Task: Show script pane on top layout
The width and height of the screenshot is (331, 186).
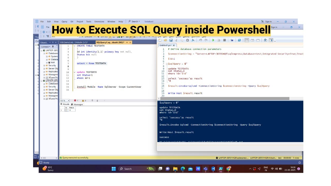Action: (247, 40)
